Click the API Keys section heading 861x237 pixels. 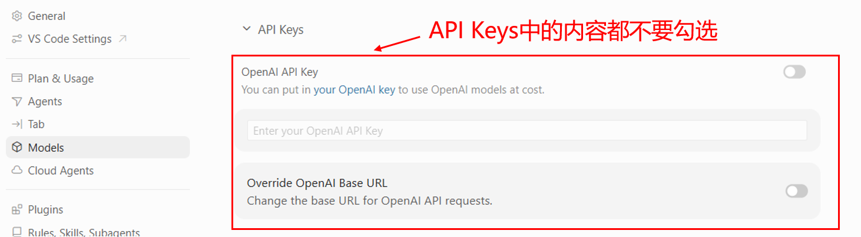coord(281,29)
